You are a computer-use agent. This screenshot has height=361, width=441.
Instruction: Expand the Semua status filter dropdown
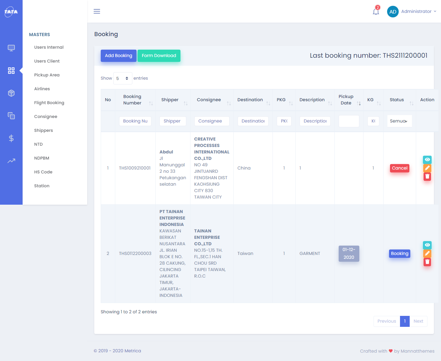399,121
